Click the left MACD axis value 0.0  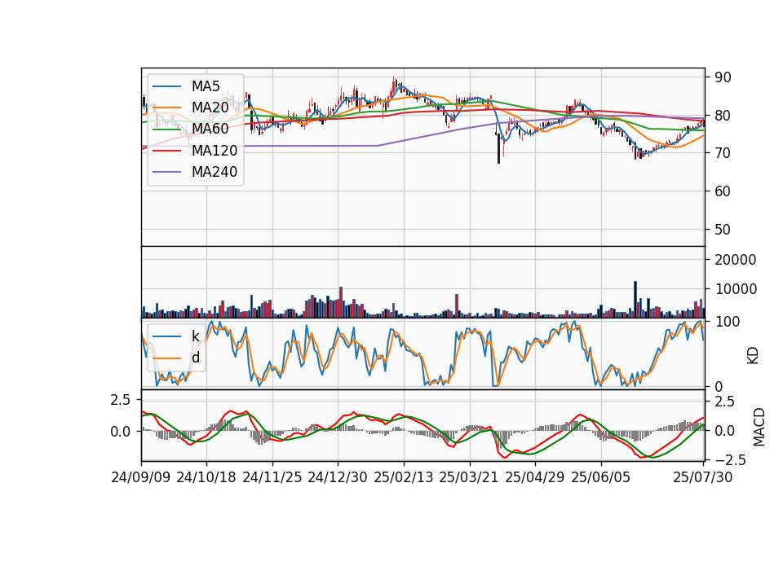pyautogui.click(x=121, y=432)
